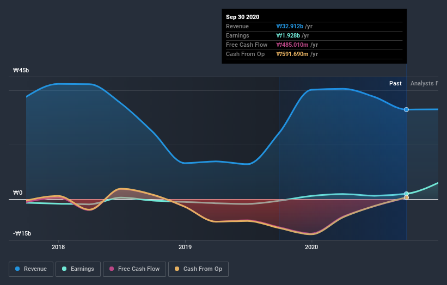Toggle the Earnings legend button

coord(78,269)
